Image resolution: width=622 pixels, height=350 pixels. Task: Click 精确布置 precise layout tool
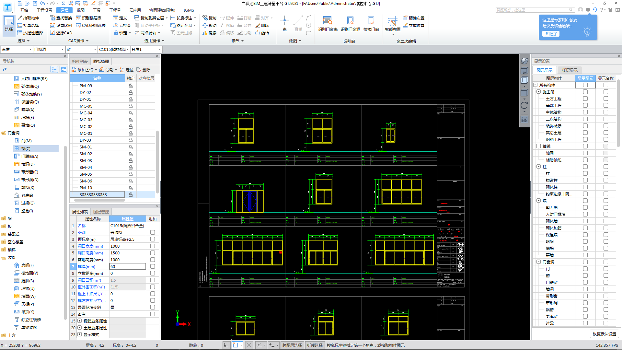tap(414, 18)
